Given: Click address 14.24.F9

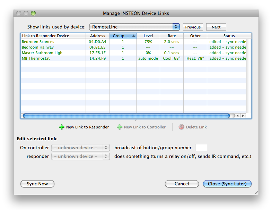Looking at the screenshot, I should click(x=97, y=58).
